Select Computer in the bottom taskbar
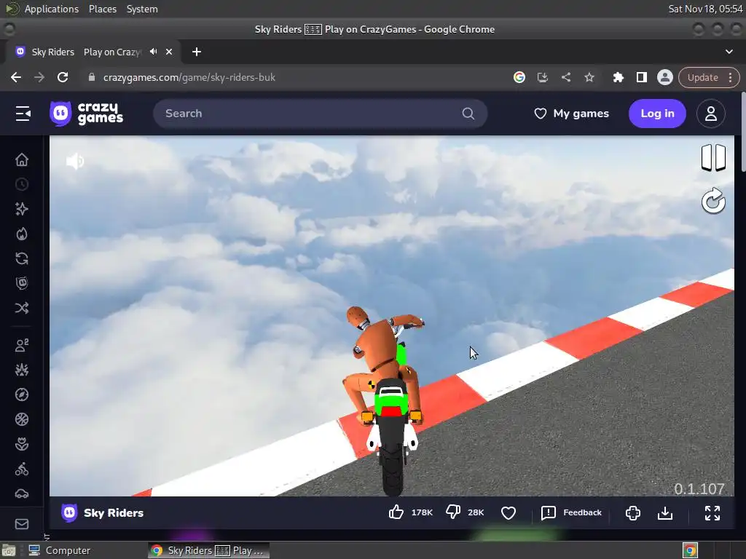746x559 pixels. pyautogui.click(x=60, y=550)
